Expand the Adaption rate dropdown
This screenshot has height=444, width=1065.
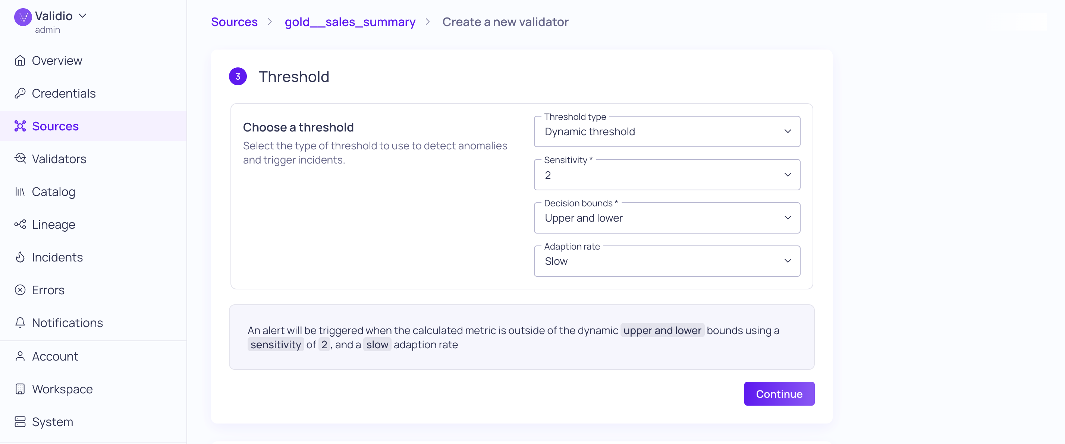click(x=666, y=261)
